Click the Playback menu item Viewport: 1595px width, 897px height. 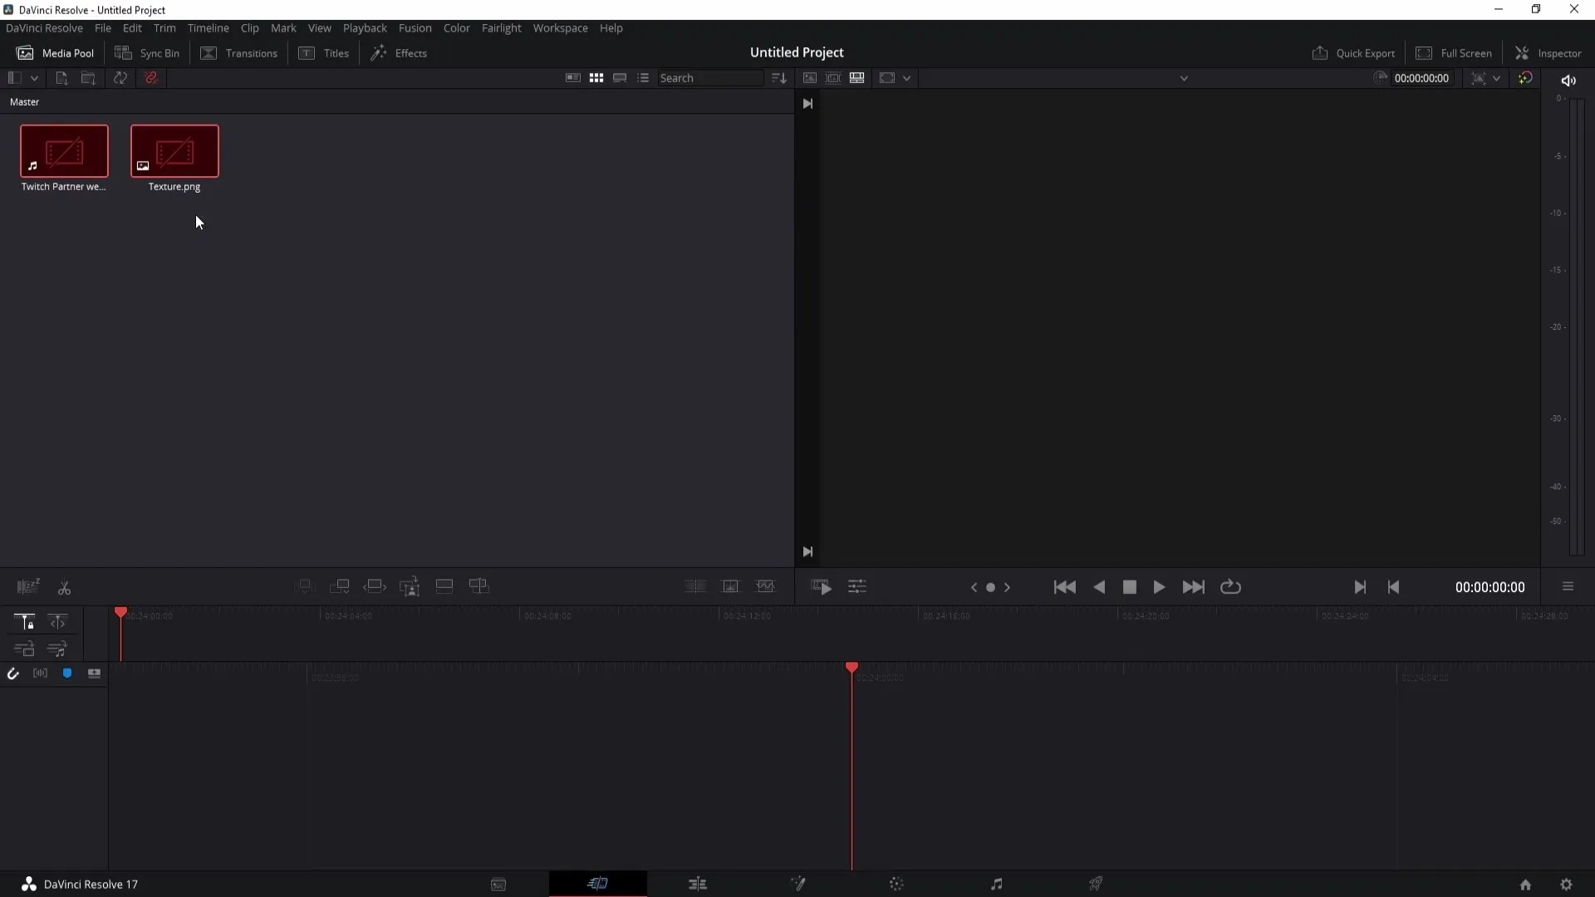pos(366,27)
